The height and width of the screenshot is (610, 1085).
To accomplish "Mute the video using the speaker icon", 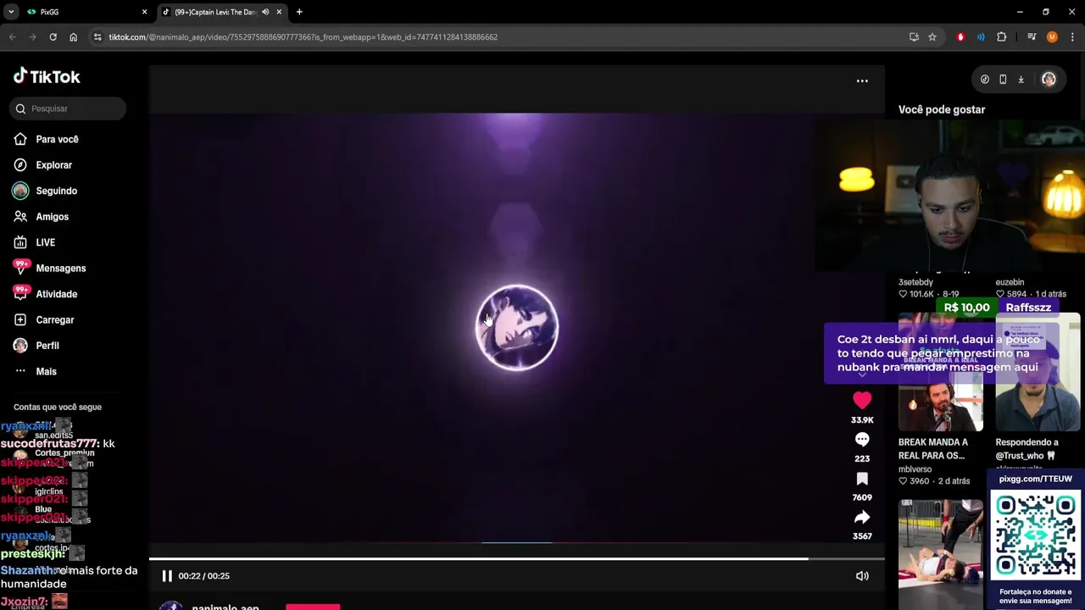I will click(x=862, y=576).
